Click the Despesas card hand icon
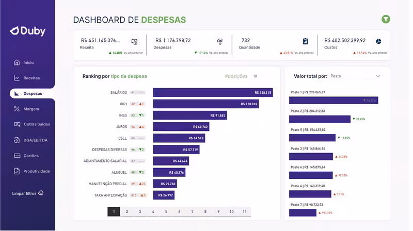 220,41
